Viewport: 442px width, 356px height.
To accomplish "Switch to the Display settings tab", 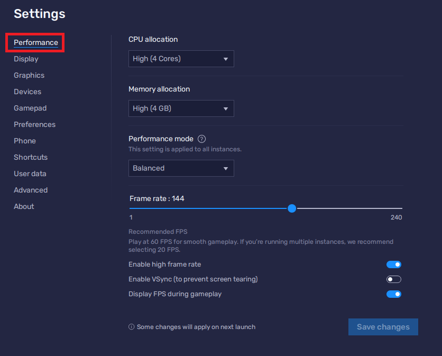I will click(26, 59).
